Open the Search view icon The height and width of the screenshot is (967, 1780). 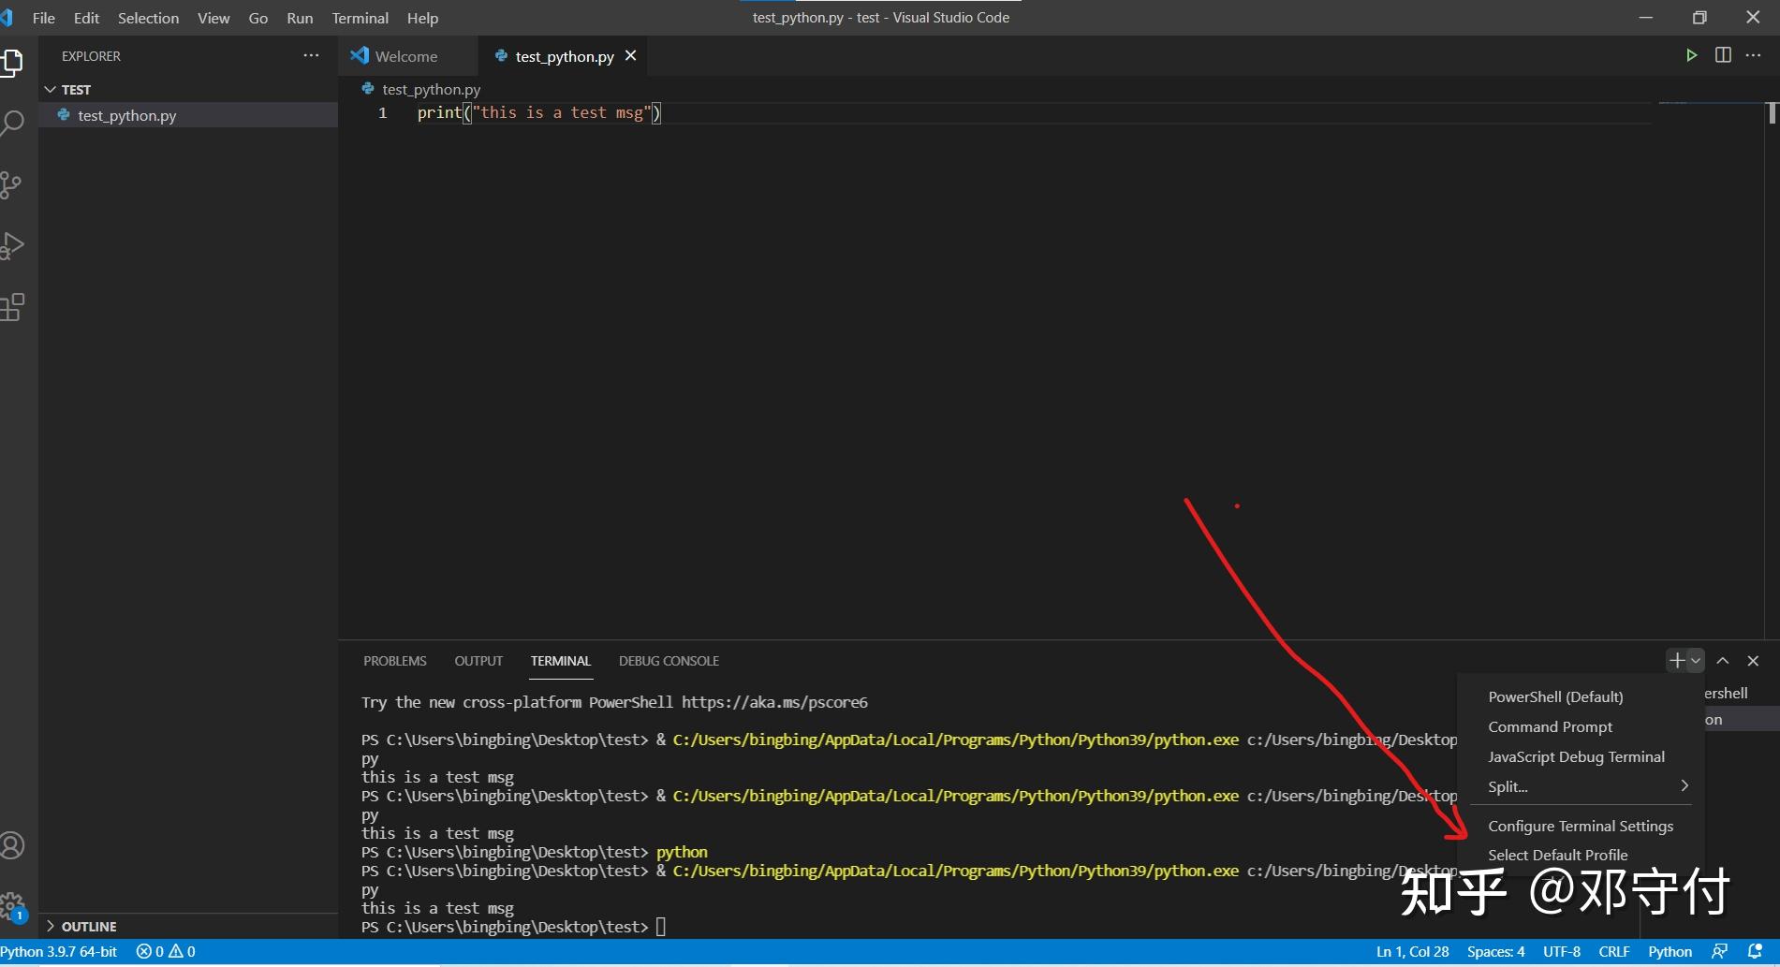click(x=12, y=124)
